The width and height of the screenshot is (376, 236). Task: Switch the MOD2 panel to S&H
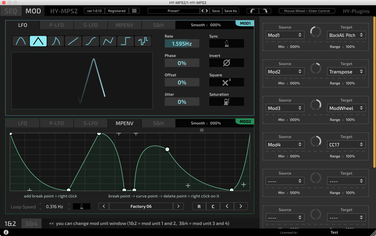click(158, 123)
